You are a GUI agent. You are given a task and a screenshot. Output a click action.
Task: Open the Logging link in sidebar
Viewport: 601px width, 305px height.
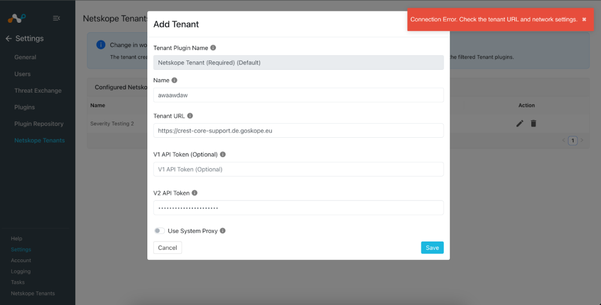21,272
